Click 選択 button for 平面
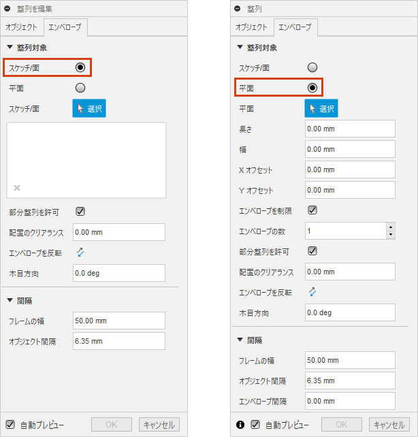This screenshot has width=418, height=437. coord(321,108)
